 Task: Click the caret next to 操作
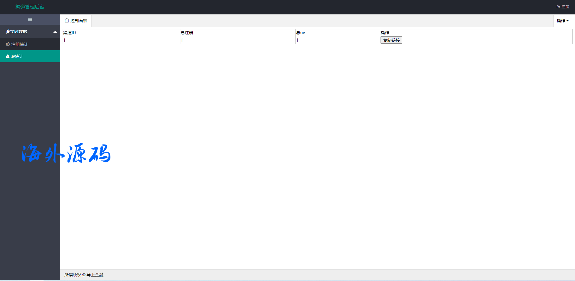coord(568,21)
